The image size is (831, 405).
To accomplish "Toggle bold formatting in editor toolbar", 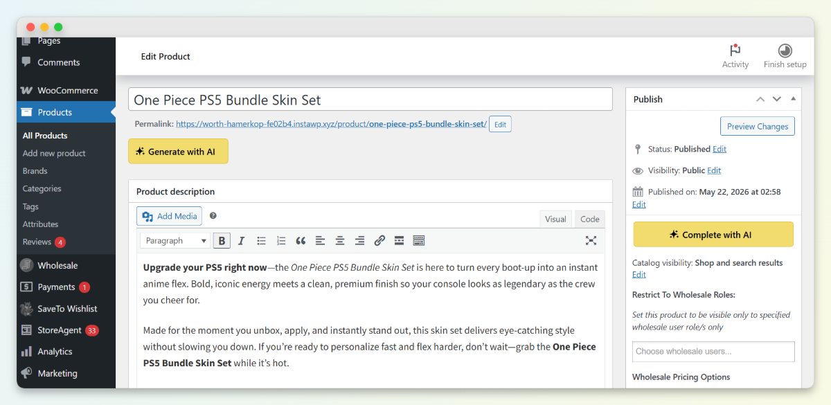I will point(222,241).
